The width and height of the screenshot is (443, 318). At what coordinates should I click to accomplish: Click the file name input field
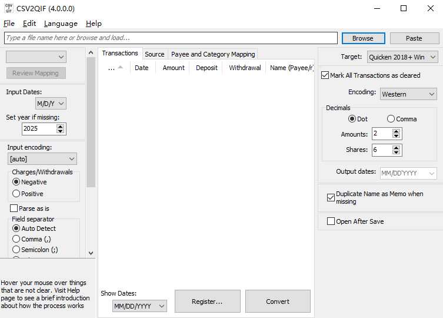[171, 38]
